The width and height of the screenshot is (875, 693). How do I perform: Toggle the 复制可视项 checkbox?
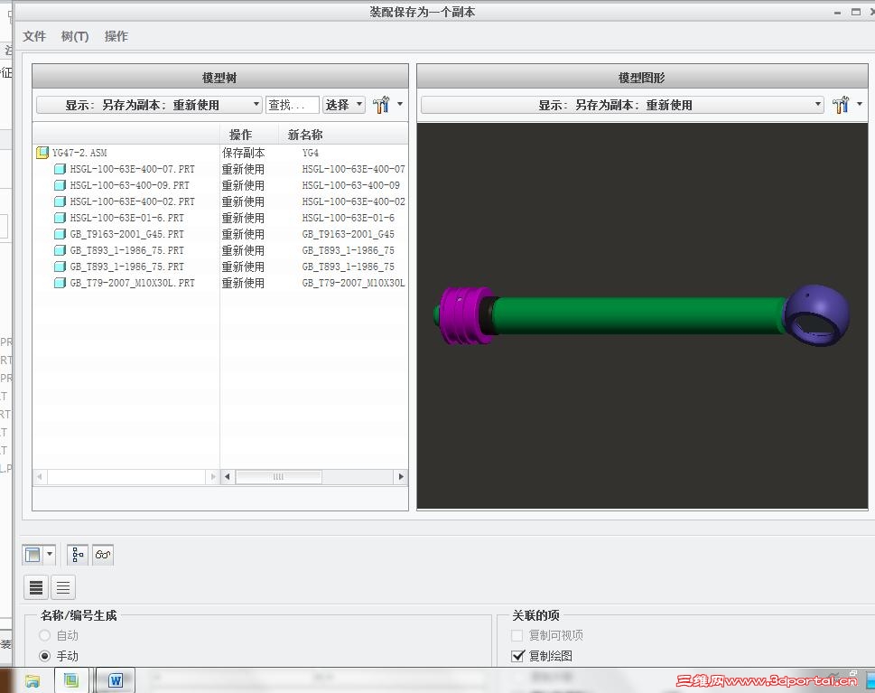(517, 635)
